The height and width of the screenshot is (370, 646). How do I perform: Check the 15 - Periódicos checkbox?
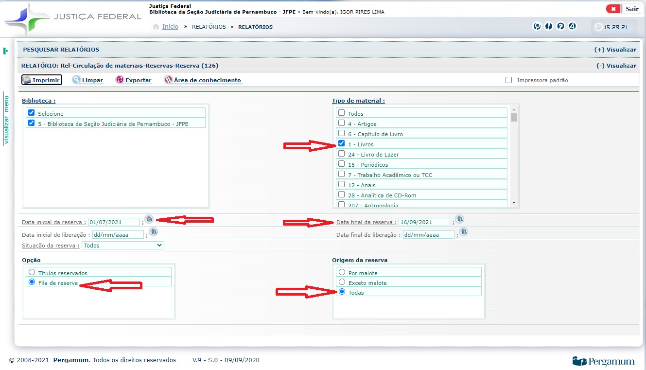coord(341,164)
